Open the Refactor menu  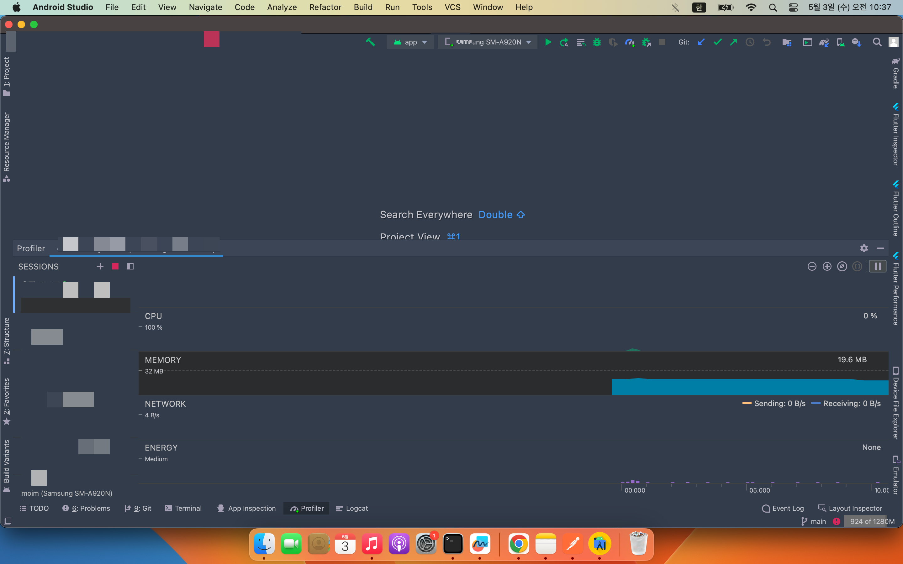click(x=325, y=7)
